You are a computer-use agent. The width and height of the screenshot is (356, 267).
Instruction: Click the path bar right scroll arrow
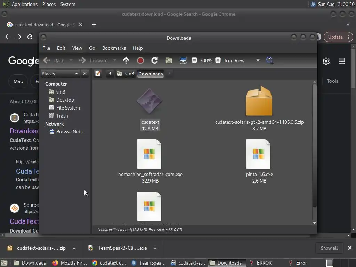pyautogui.click(x=169, y=74)
